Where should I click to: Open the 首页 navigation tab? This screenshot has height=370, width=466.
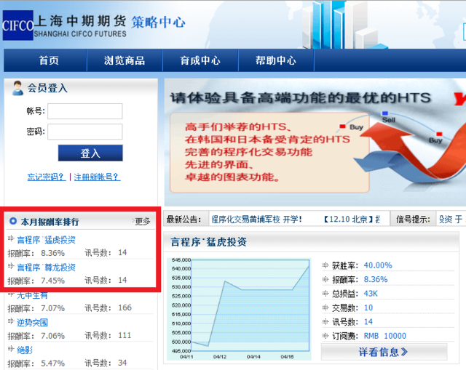(x=49, y=60)
